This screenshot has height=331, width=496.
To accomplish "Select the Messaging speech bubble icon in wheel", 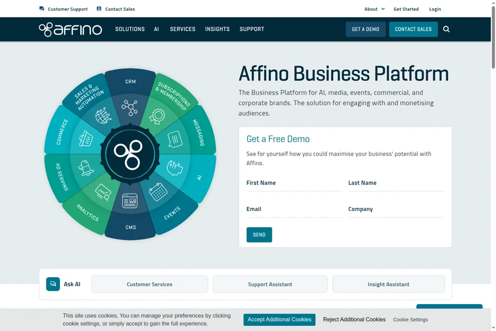I will point(175,139).
